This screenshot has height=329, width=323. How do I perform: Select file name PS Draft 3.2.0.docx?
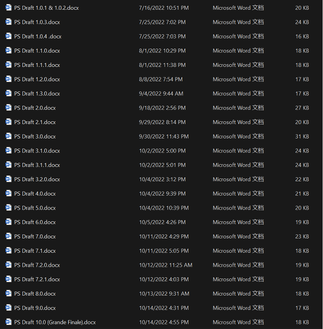(x=37, y=179)
